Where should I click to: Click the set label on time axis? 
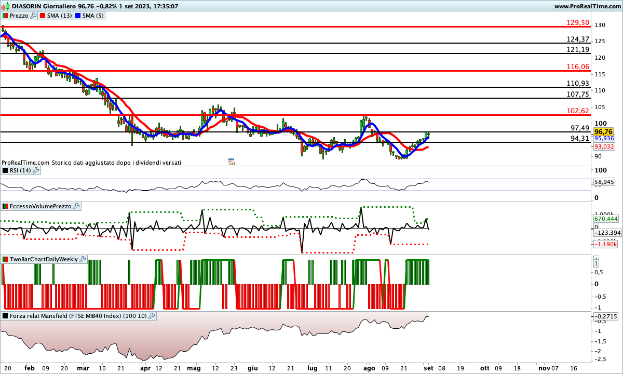click(x=429, y=368)
